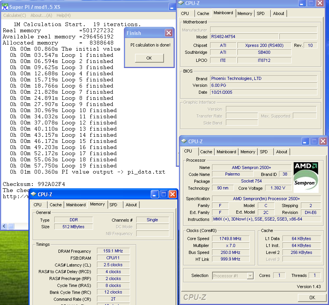329x305 pixels.
Task: Minimize the CPU-Z processor window
Action: pos(305,141)
